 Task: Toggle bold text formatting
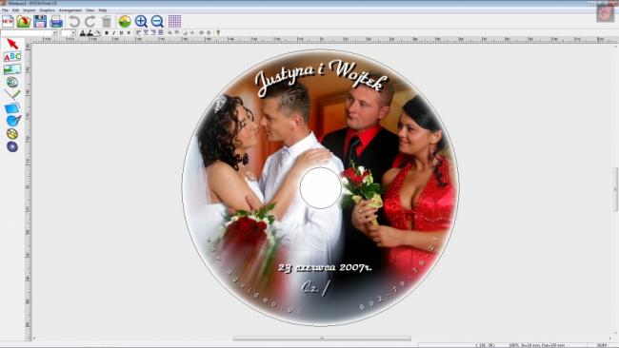coord(107,33)
